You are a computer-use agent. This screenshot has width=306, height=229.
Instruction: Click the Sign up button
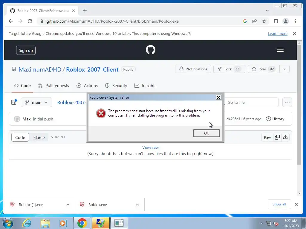[26, 50]
